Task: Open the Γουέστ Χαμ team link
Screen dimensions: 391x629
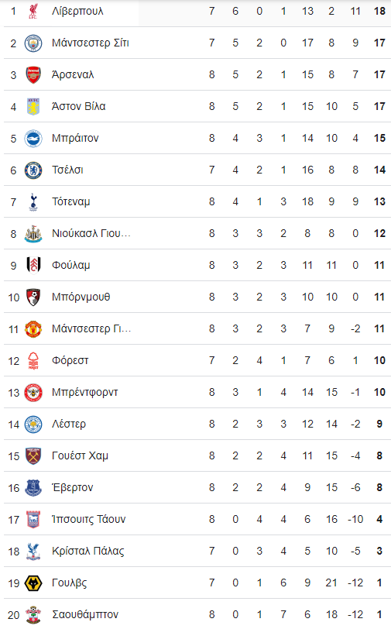Action: (x=80, y=456)
